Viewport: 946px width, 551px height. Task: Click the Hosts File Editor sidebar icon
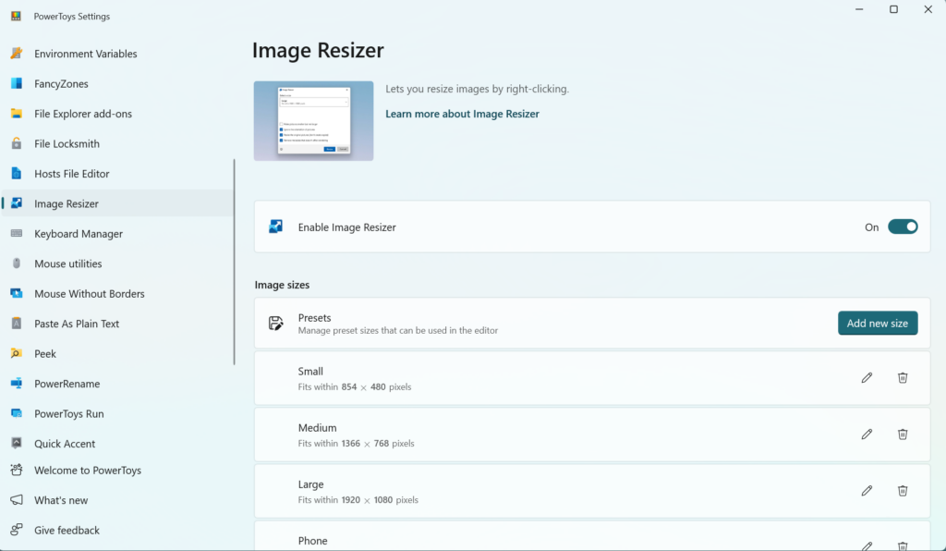pos(15,173)
